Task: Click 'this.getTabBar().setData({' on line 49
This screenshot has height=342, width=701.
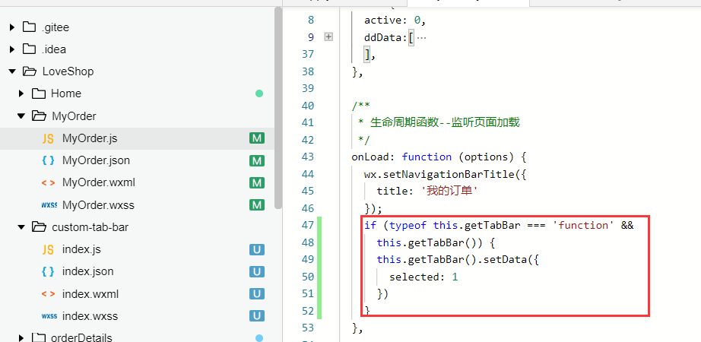Action: coord(458,259)
